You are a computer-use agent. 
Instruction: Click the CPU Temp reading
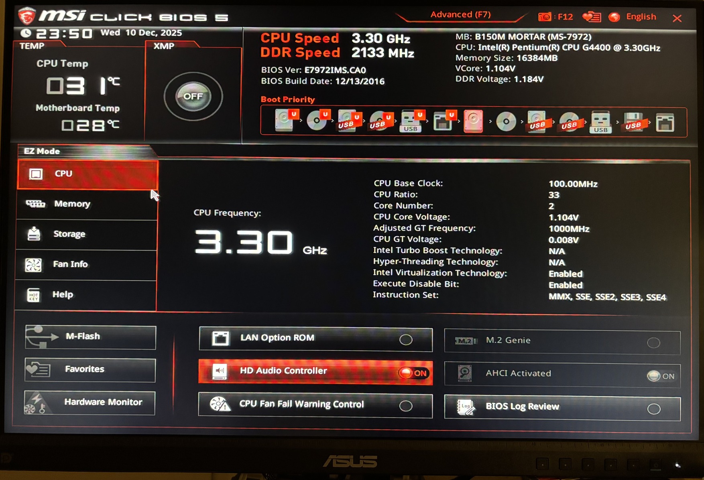pyautogui.click(x=83, y=86)
